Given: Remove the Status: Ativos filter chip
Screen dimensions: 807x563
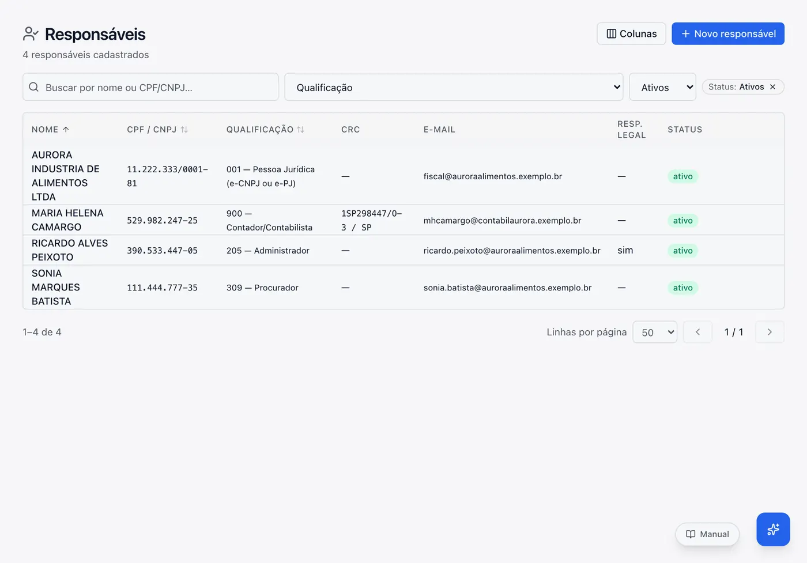Looking at the screenshot, I should (773, 87).
